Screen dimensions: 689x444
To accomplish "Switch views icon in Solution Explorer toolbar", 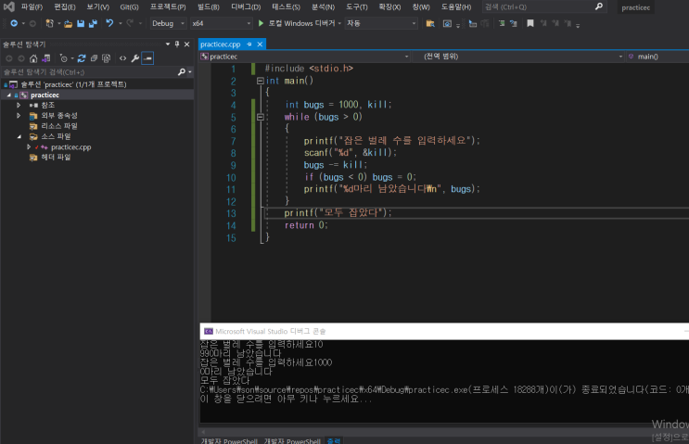I will [x=45, y=58].
